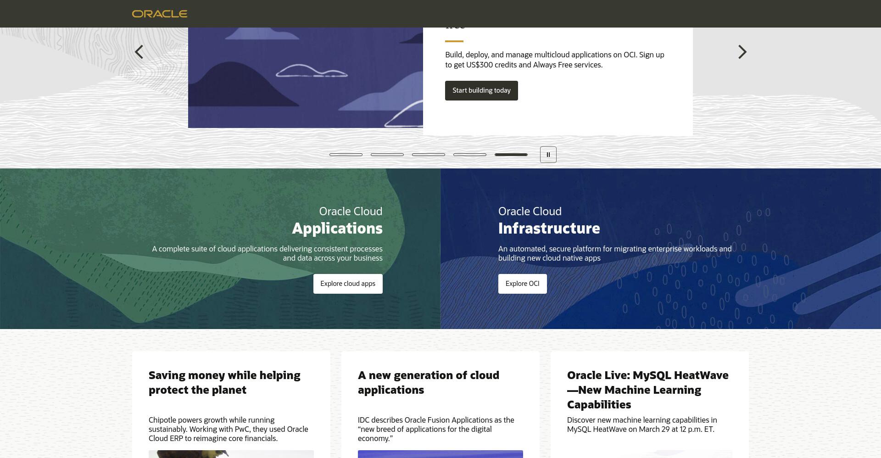Select the fifth active carousel indicator
Image resolution: width=881 pixels, height=458 pixels.
(511, 155)
